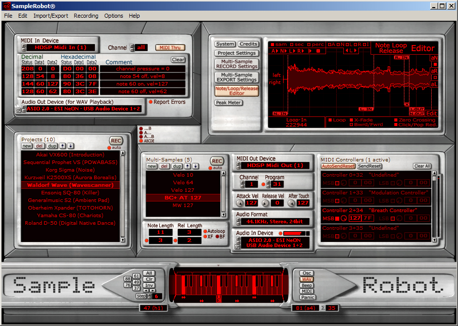This screenshot has width=458, height=326.
Task: Open the MIDI Out Device selector
Action: (274, 166)
